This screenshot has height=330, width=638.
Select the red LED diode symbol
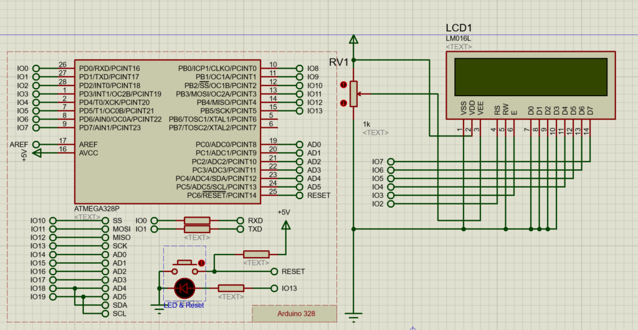point(184,288)
